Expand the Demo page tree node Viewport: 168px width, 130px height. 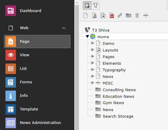(x=93, y=43)
